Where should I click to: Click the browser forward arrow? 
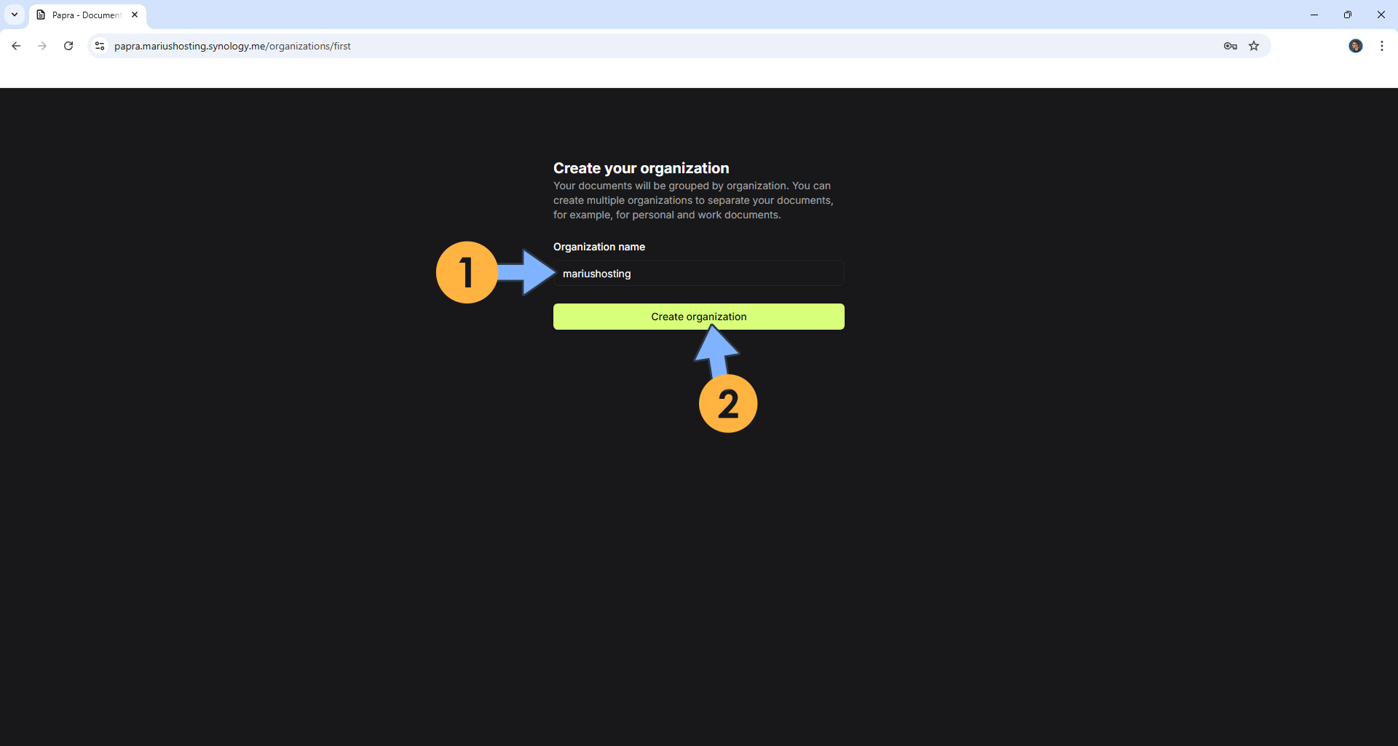coord(42,46)
